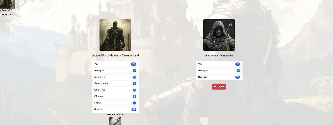The width and height of the screenshot is (333, 125).
Task: Click the Dextérité value badge
Action: coord(135,77)
